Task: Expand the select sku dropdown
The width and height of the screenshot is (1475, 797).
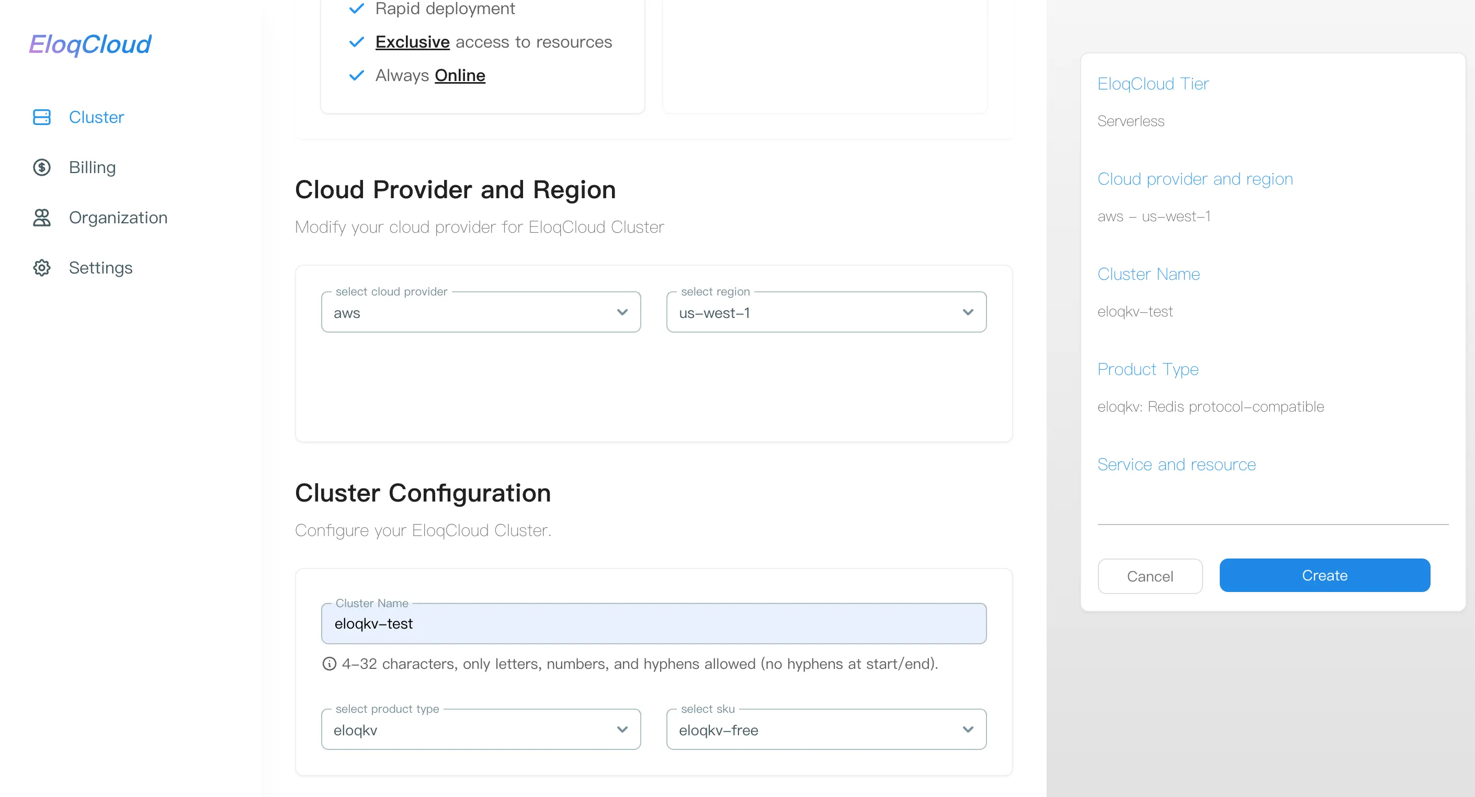Action: (x=826, y=730)
